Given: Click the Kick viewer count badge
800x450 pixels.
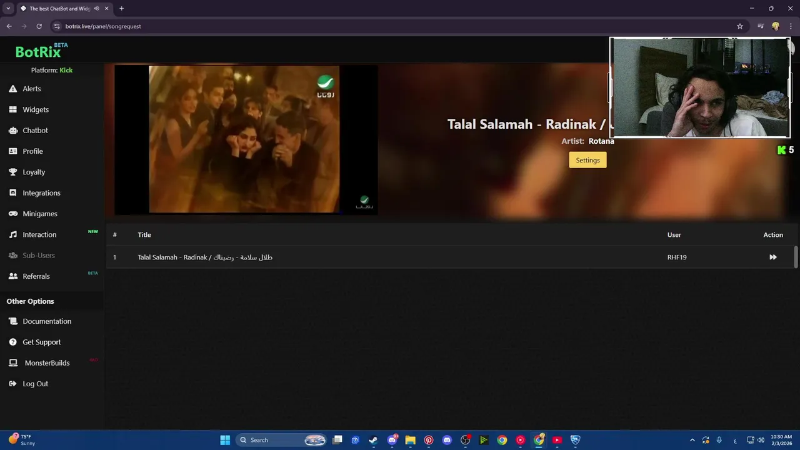Looking at the screenshot, I should 786,150.
